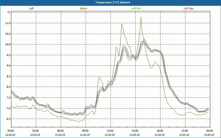The width and height of the screenshot is (221, 138).
Task: Click the 9,5 y-axis label
Action: click(9, 55)
